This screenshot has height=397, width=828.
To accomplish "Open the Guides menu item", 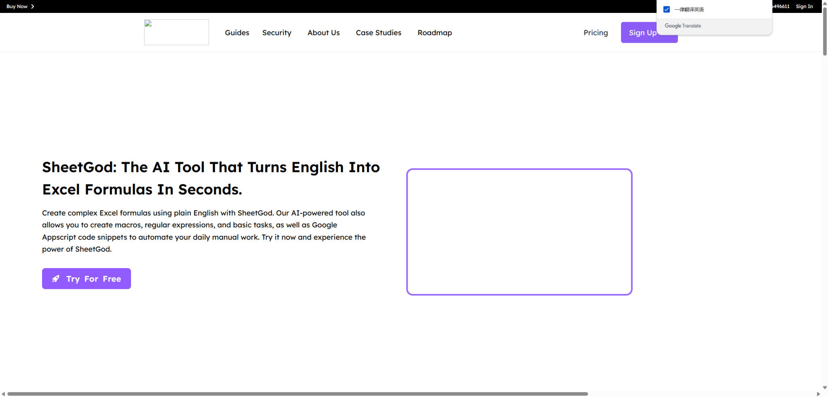I will (x=237, y=33).
